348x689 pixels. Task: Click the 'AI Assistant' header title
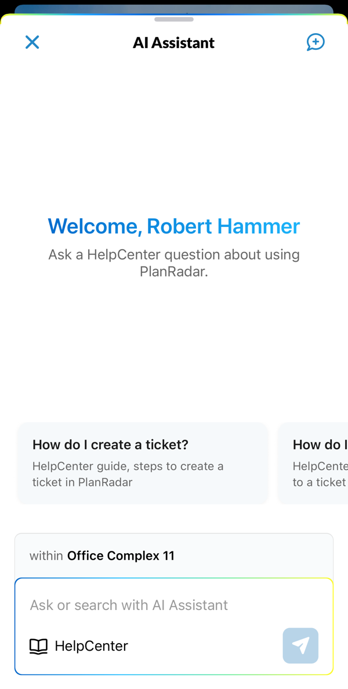[174, 43]
